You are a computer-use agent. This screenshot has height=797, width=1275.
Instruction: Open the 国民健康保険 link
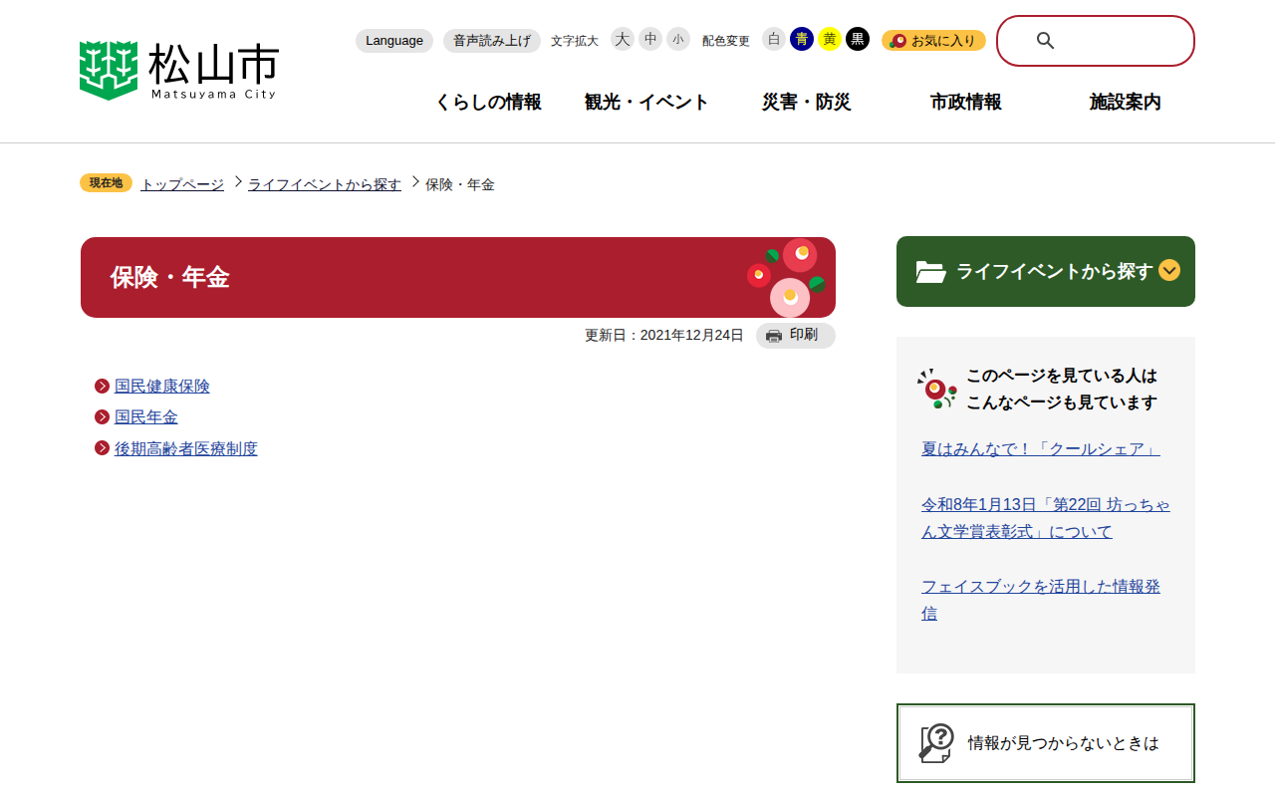coord(162,387)
